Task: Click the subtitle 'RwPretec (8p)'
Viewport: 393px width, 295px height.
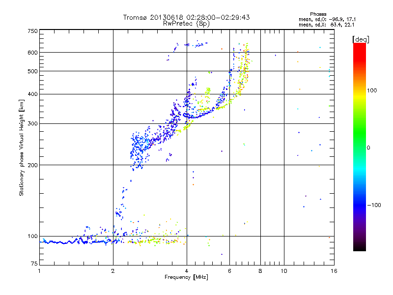Action: (x=186, y=24)
